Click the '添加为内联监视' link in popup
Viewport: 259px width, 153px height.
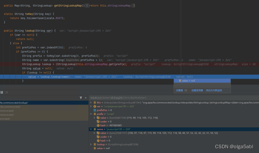click(214, 90)
